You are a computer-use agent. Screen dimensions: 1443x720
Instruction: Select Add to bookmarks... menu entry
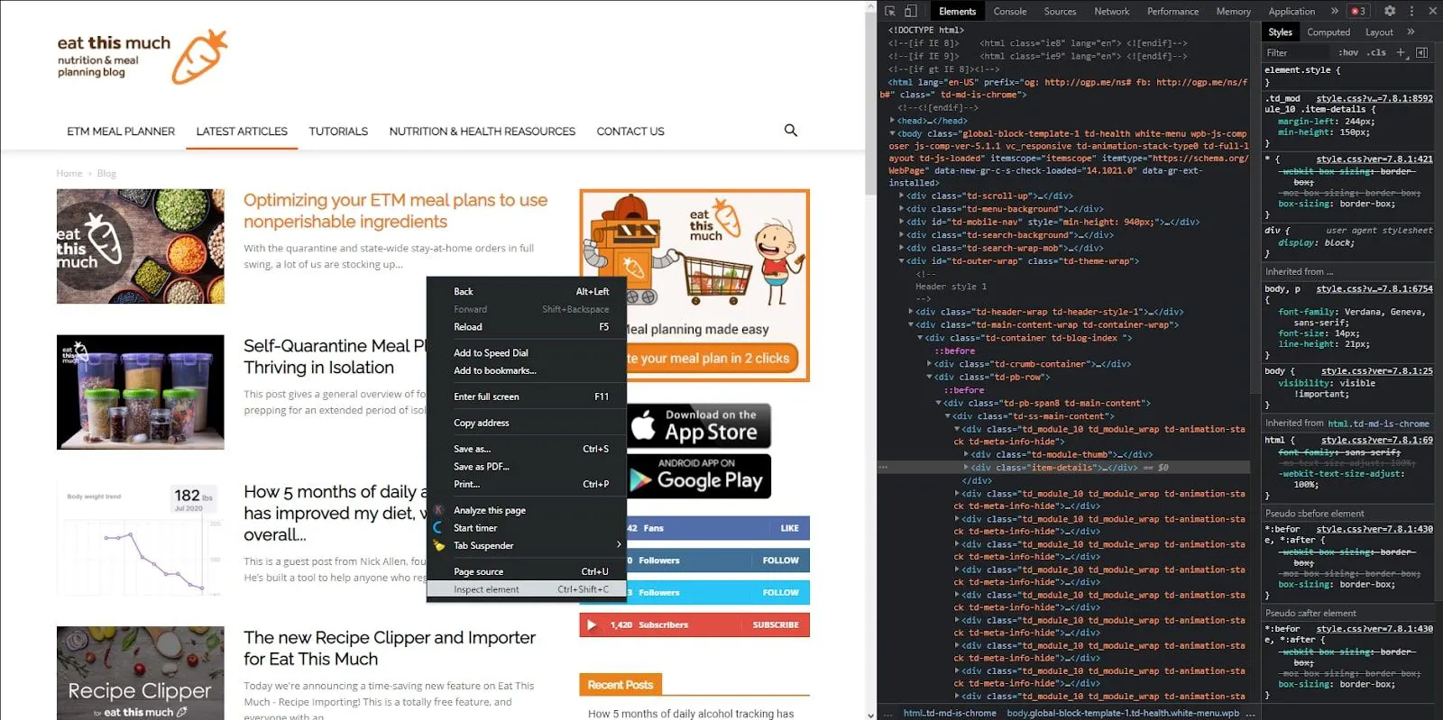[527, 370]
